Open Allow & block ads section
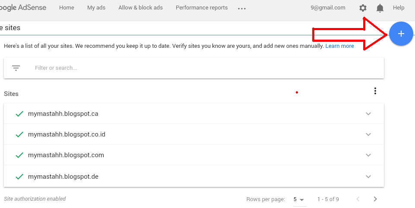 tap(140, 8)
